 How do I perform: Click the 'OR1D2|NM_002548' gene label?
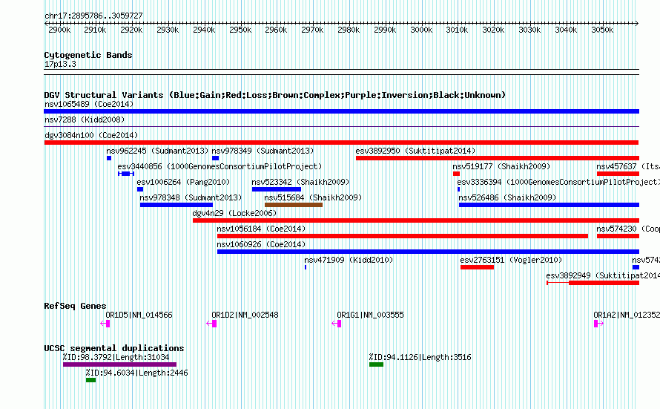tap(245, 315)
